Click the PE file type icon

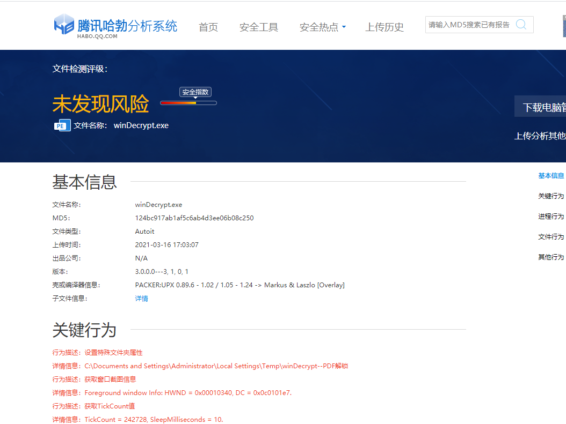[62, 125]
